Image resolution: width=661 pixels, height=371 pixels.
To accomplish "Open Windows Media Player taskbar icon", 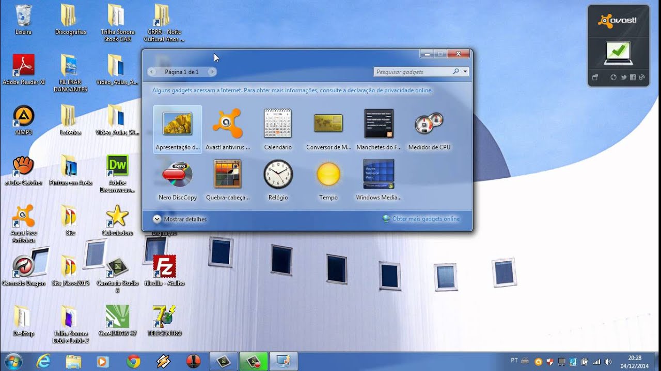I will tap(103, 362).
